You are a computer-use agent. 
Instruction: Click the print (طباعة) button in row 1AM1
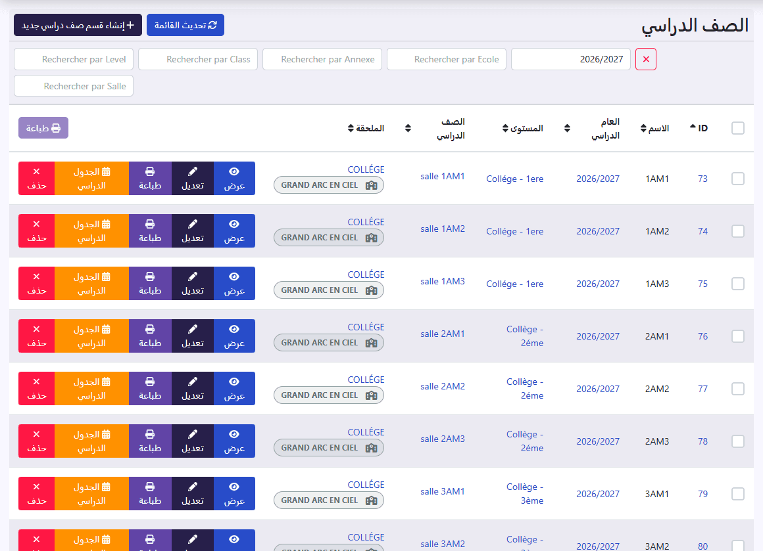(x=150, y=179)
